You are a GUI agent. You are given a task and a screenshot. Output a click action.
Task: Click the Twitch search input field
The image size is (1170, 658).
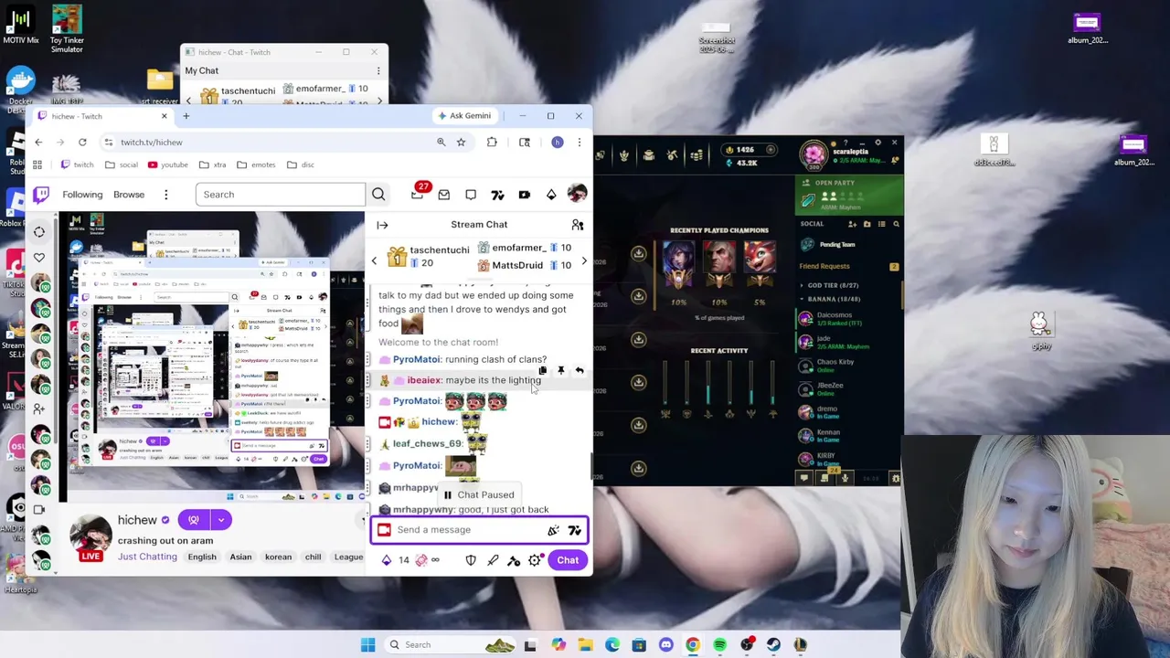280,194
